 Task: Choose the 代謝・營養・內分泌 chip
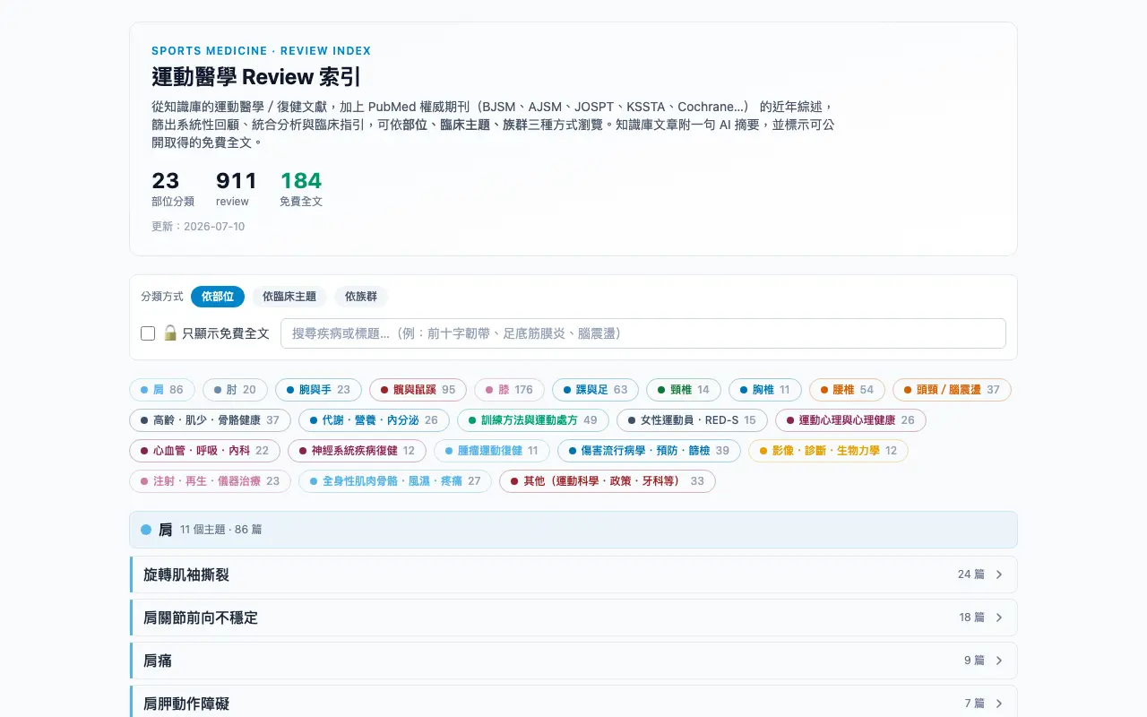click(x=374, y=420)
